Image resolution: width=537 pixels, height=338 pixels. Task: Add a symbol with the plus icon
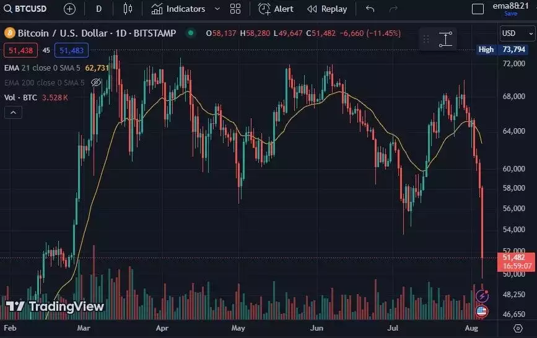coord(69,9)
